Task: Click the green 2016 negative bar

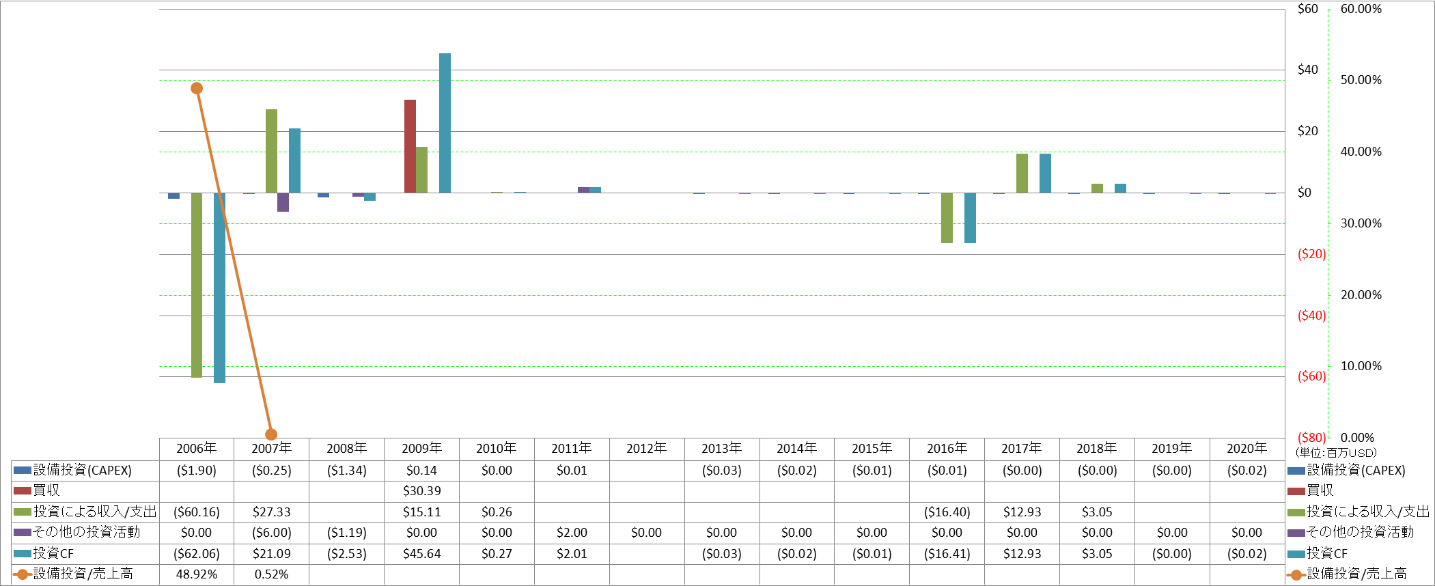Action: tap(947, 218)
